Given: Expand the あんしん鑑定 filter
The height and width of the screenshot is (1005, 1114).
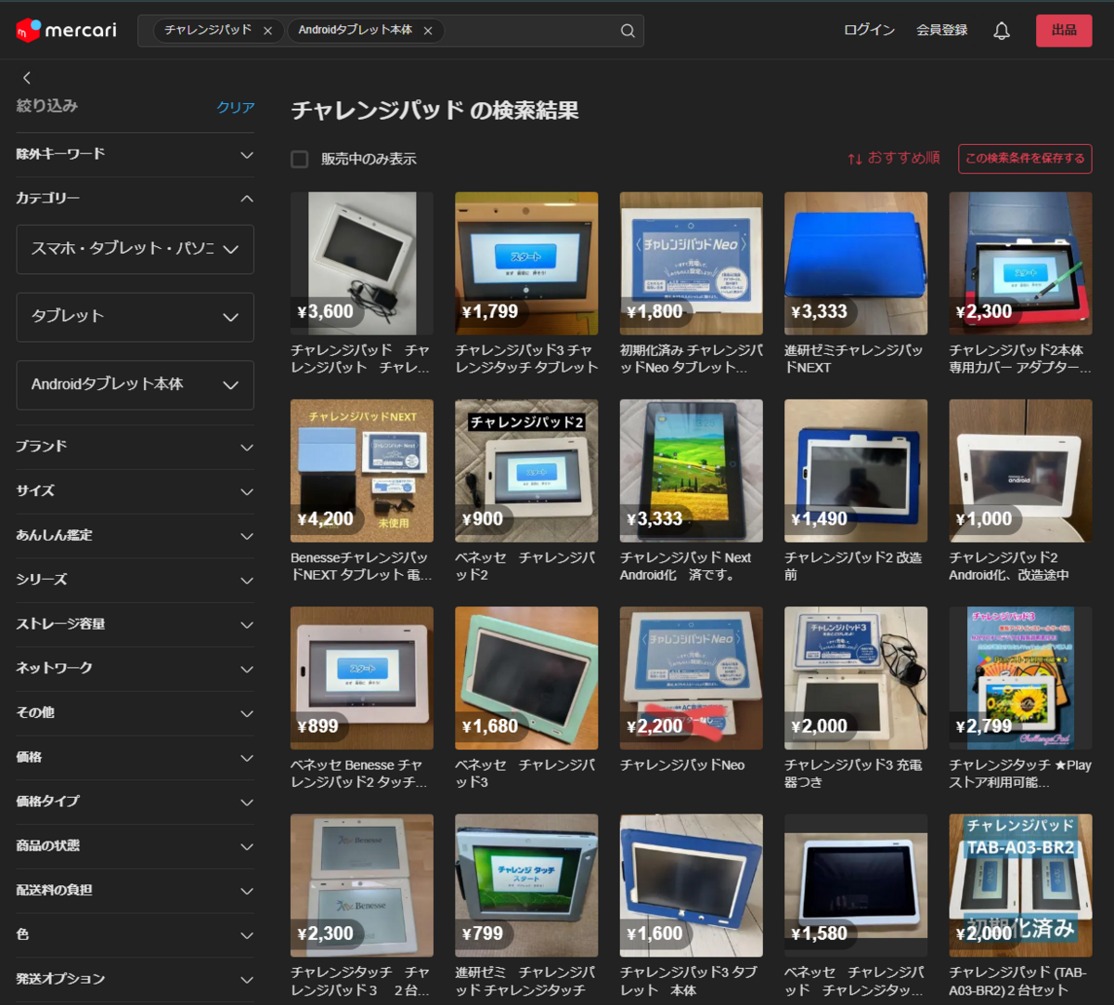Looking at the screenshot, I should tap(135, 536).
